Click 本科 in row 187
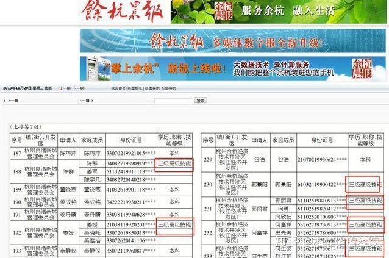Viewport: 389px width, 258px height. click(x=174, y=153)
